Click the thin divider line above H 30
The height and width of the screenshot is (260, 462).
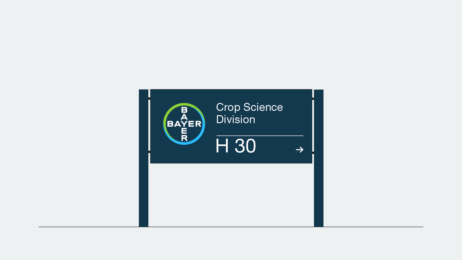(x=260, y=136)
